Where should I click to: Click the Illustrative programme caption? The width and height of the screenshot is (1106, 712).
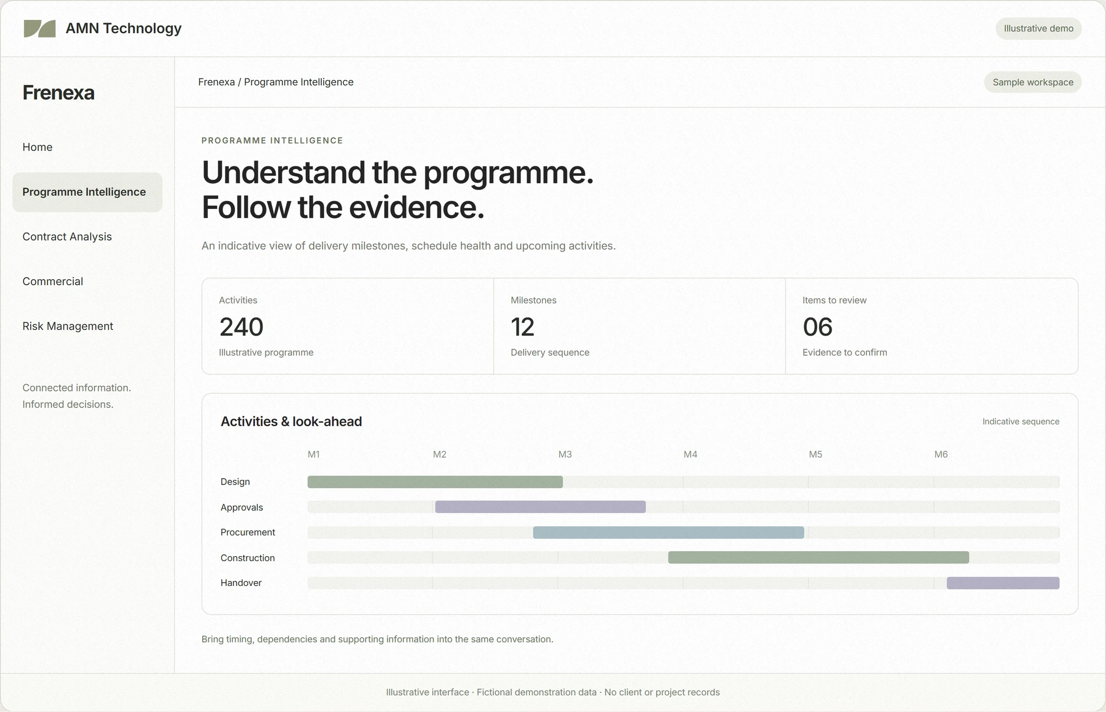266,353
